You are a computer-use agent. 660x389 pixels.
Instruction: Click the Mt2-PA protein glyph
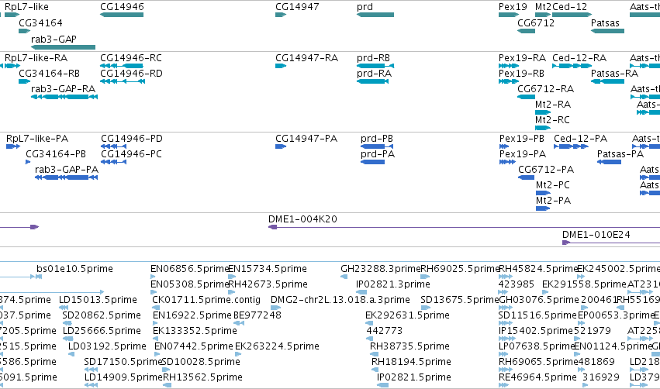[544, 208]
